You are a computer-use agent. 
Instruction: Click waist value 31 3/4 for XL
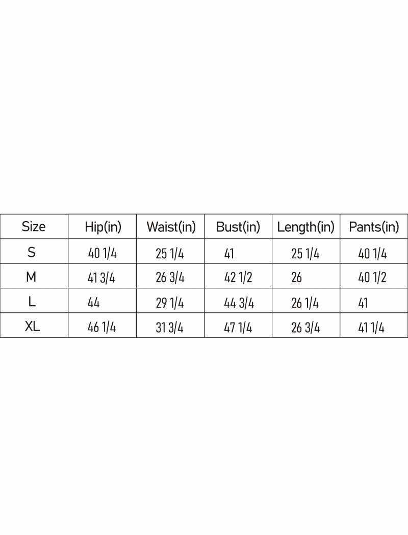170,328
